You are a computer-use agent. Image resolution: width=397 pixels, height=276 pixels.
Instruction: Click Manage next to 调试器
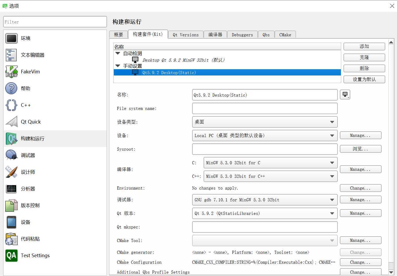(x=360, y=199)
